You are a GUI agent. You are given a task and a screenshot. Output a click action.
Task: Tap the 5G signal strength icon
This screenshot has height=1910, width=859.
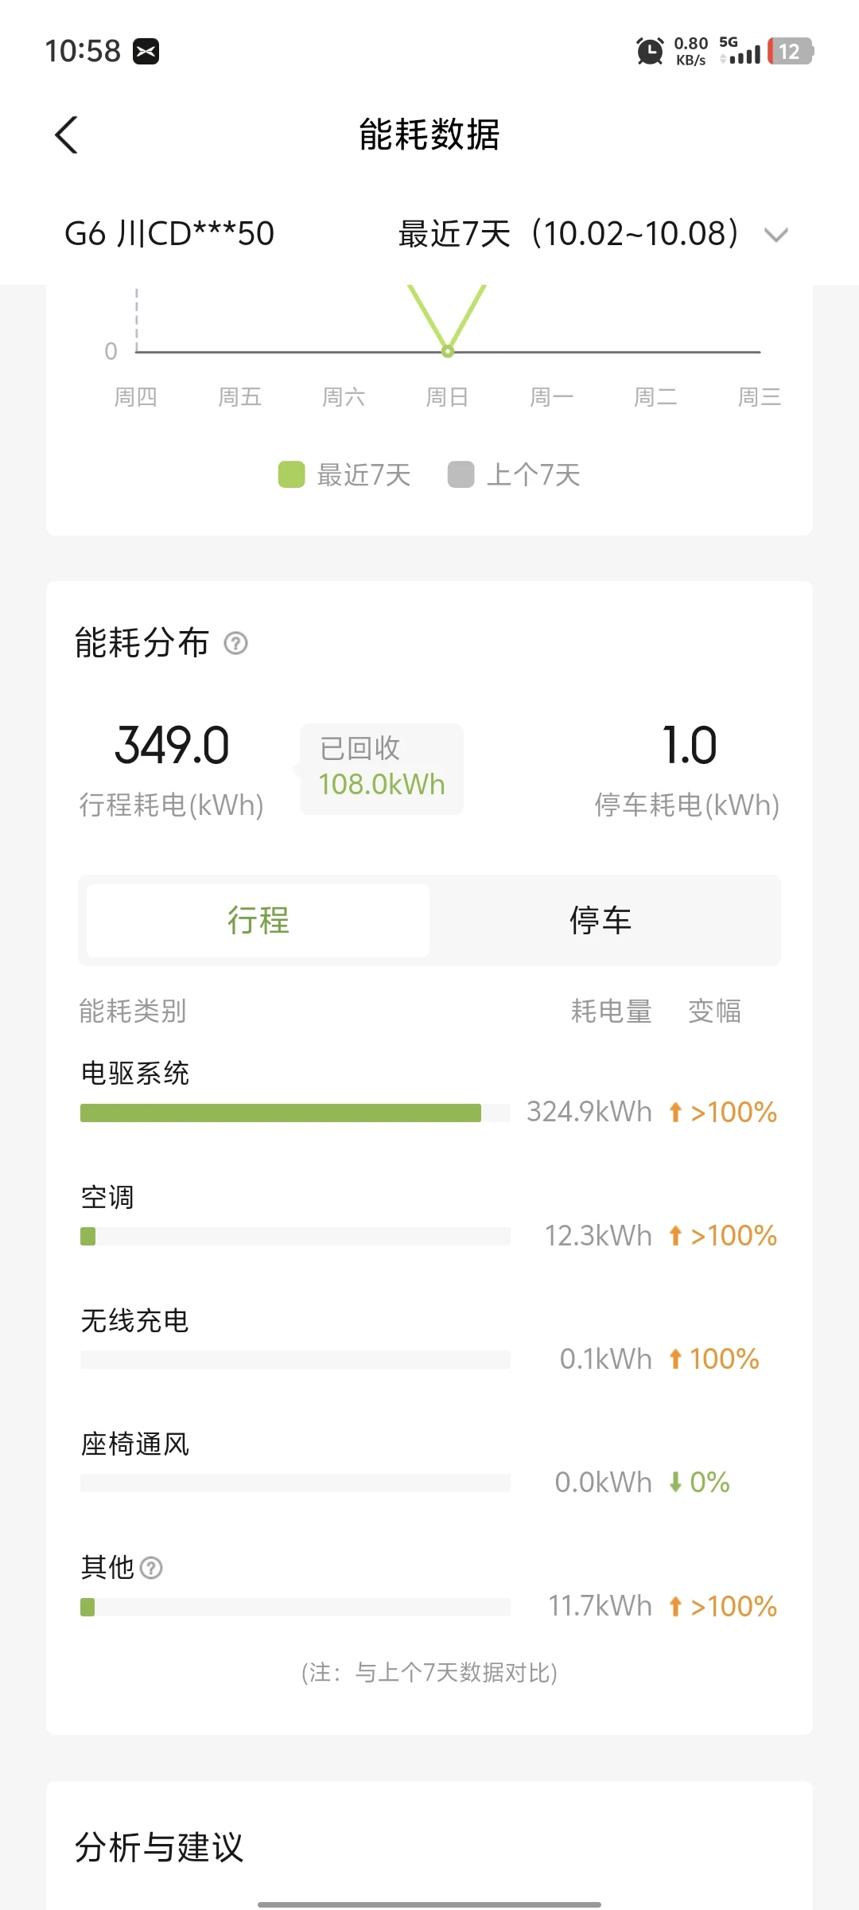740,50
